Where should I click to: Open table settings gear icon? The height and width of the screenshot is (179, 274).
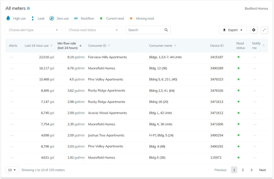254,30
